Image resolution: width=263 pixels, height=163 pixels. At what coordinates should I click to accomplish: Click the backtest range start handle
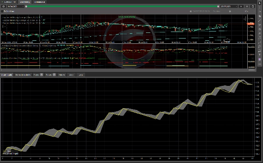[26, 7]
